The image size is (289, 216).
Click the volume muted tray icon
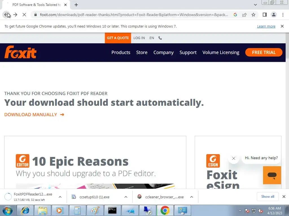coord(260,211)
